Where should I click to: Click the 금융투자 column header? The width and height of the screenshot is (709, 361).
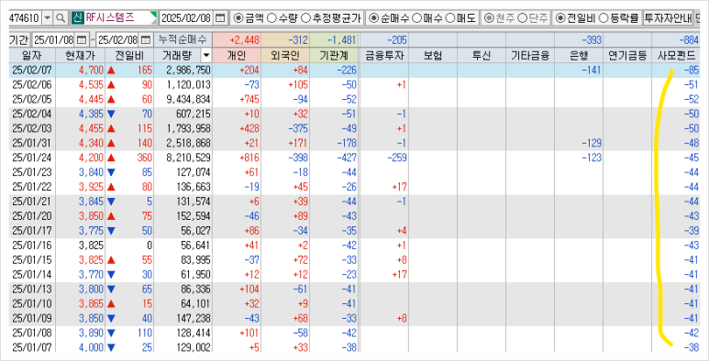coord(384,56)
